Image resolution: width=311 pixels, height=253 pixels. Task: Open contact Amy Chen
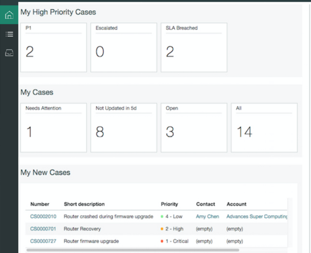[207, 216]
